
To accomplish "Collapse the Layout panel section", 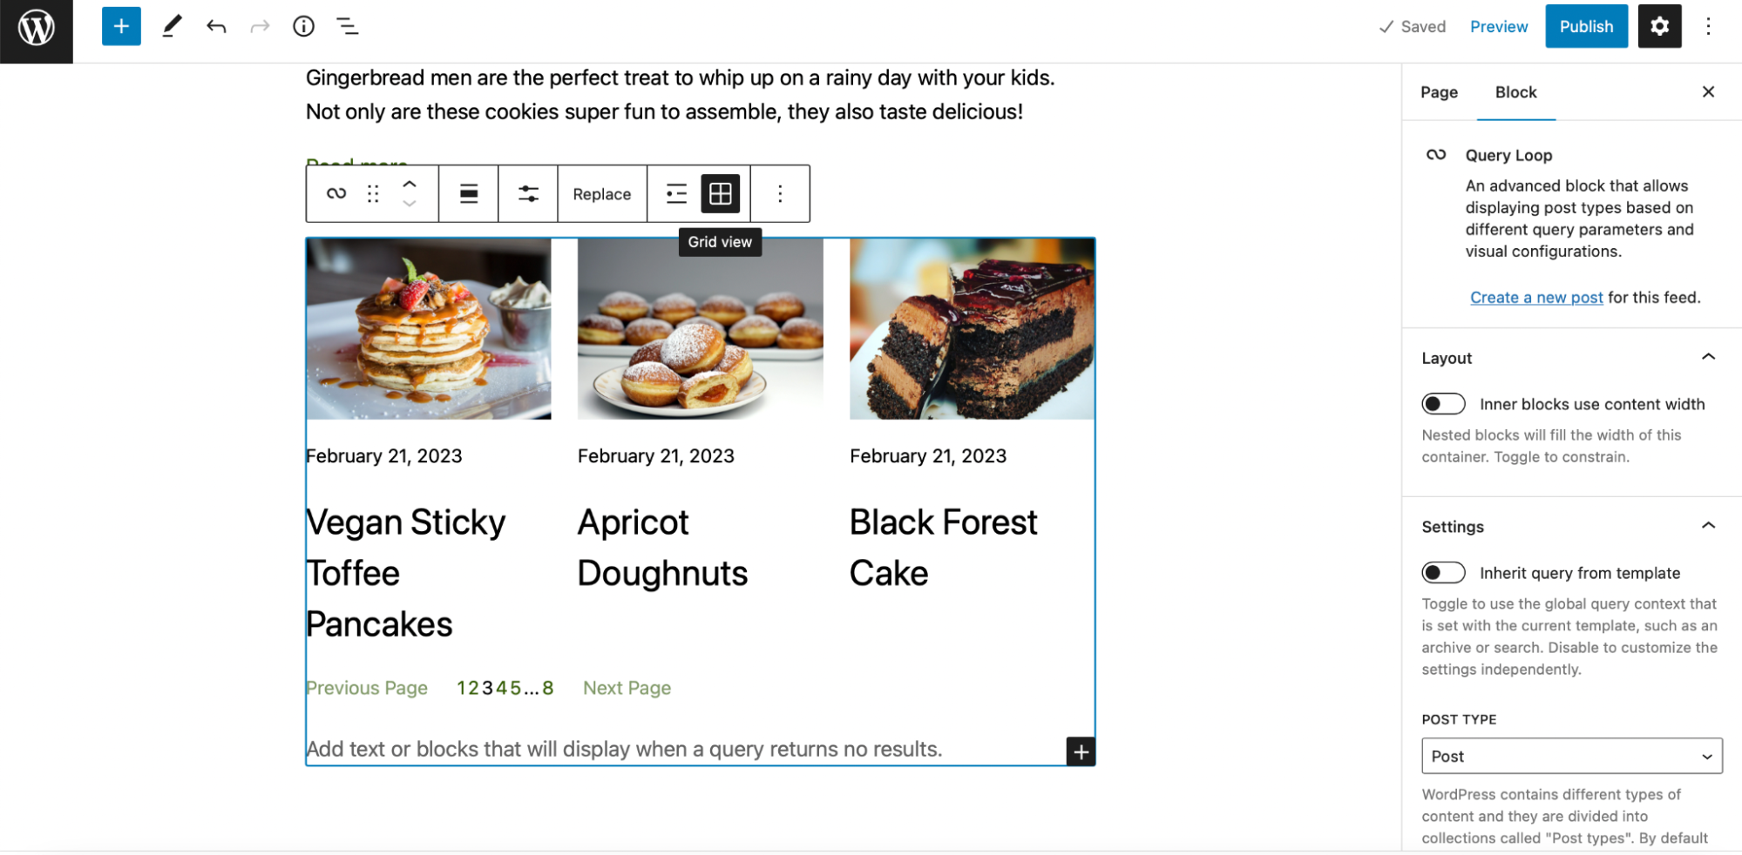I will (x=1708, y=357).
